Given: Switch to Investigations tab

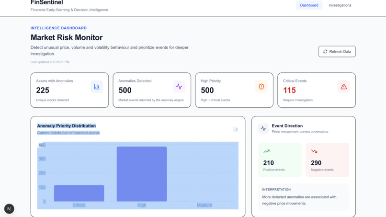Looking at the screenshot, I should (340, 5).
